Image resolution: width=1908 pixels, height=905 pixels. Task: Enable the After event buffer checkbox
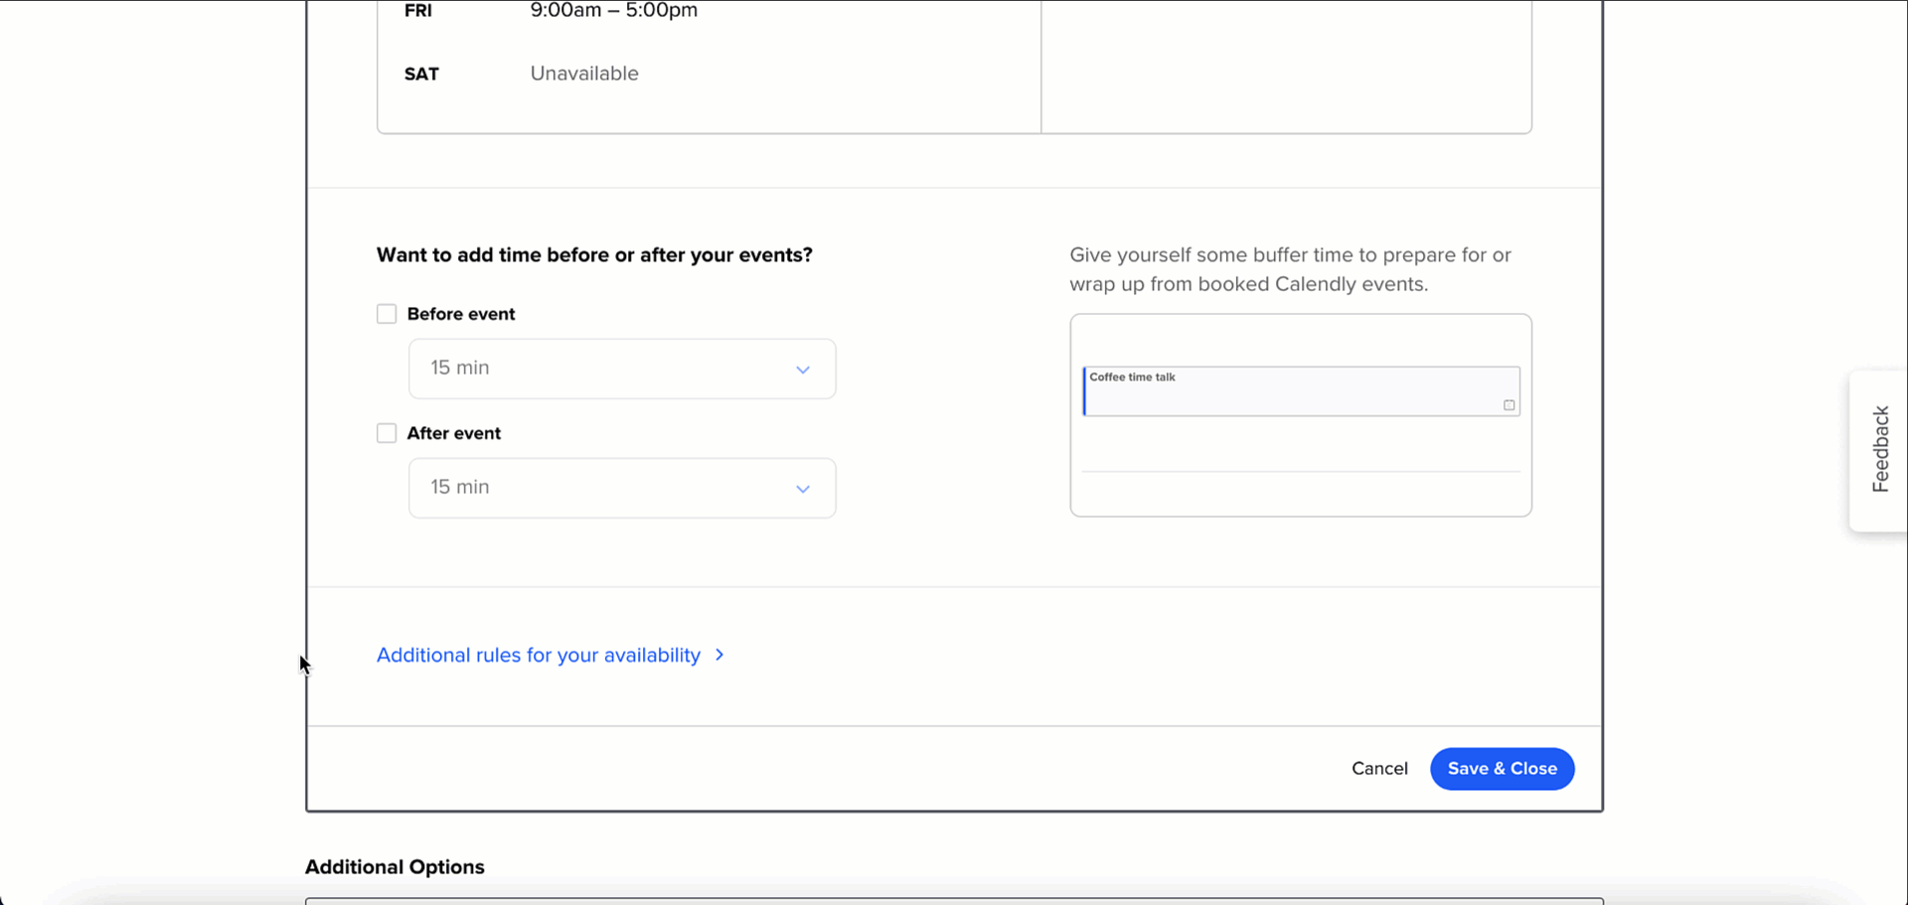tap(387, 433)
